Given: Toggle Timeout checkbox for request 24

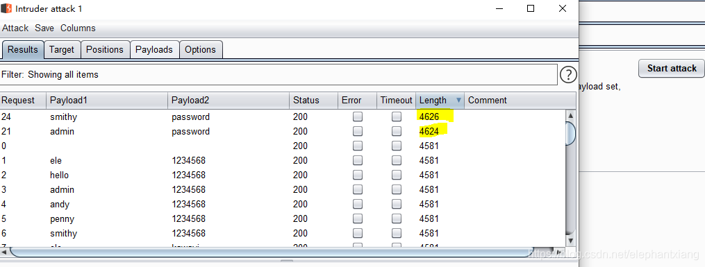Looking at the screenshot, I should click(396, 117).
